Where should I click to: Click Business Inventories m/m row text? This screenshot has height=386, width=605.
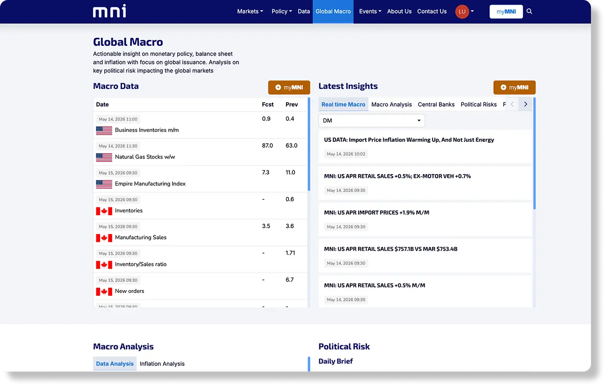click(147, 130)
